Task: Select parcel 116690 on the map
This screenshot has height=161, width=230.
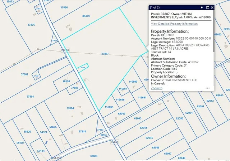Action: [133, 82]
